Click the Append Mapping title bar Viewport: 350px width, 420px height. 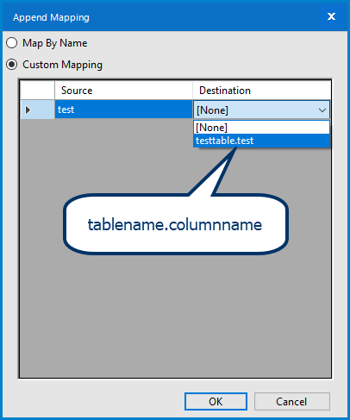(161, 17)
